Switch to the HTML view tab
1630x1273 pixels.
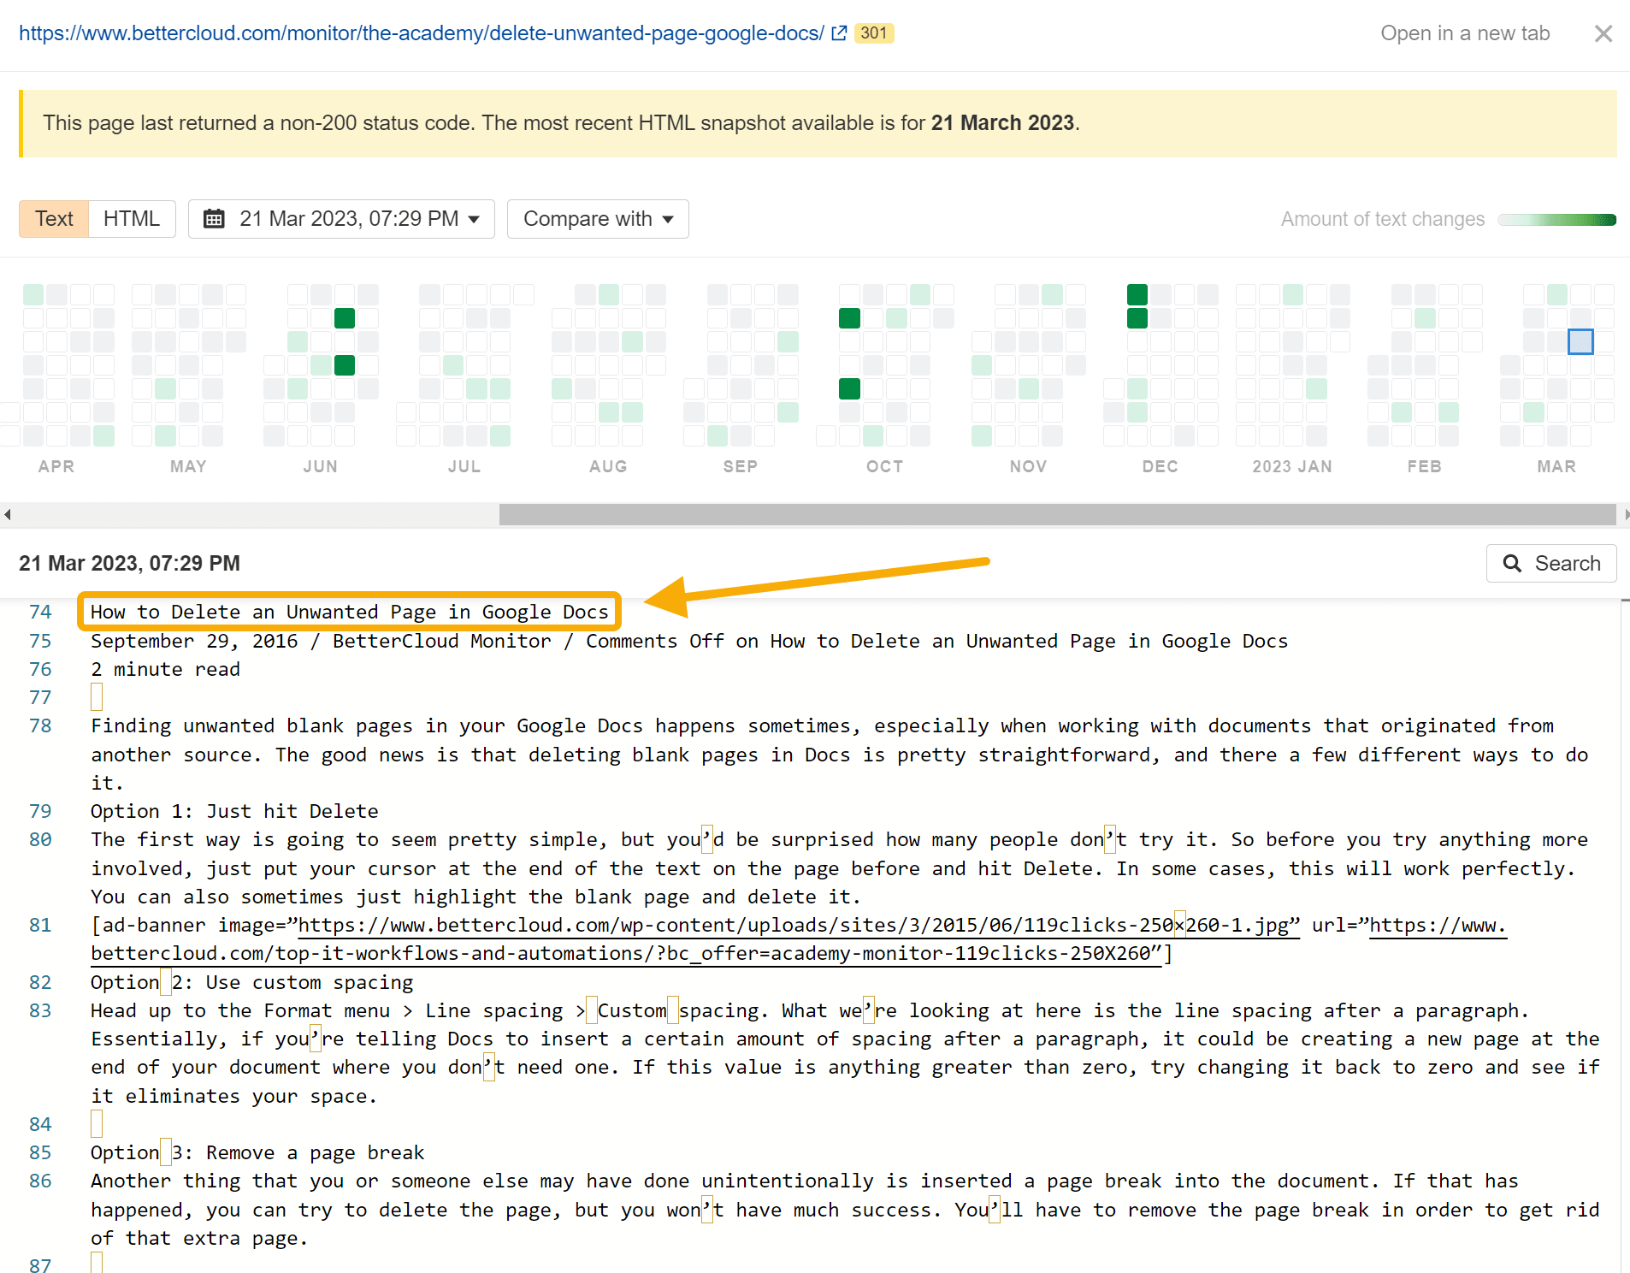pyautogui.click(x=132, y=219)
